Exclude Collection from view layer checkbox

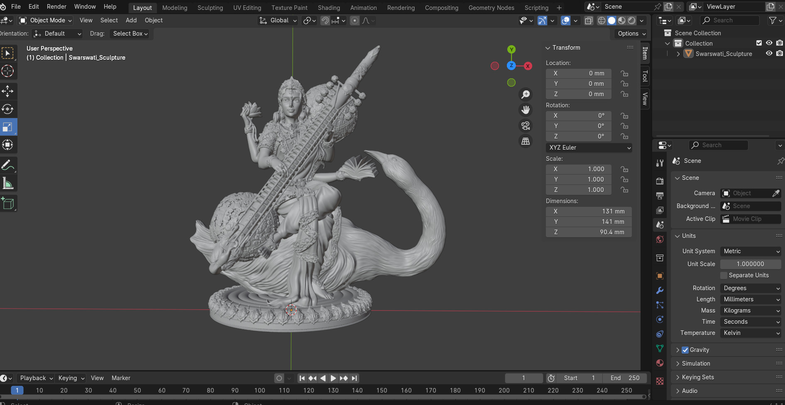click(x=759, y=43)
